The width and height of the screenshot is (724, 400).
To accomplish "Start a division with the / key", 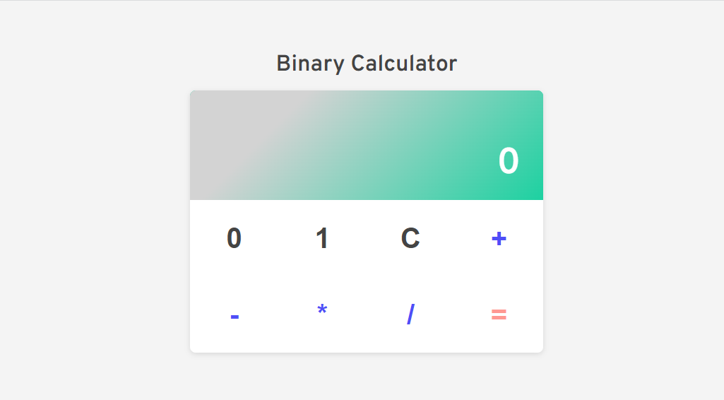I will pyautogui.click(x=410, y=314).
